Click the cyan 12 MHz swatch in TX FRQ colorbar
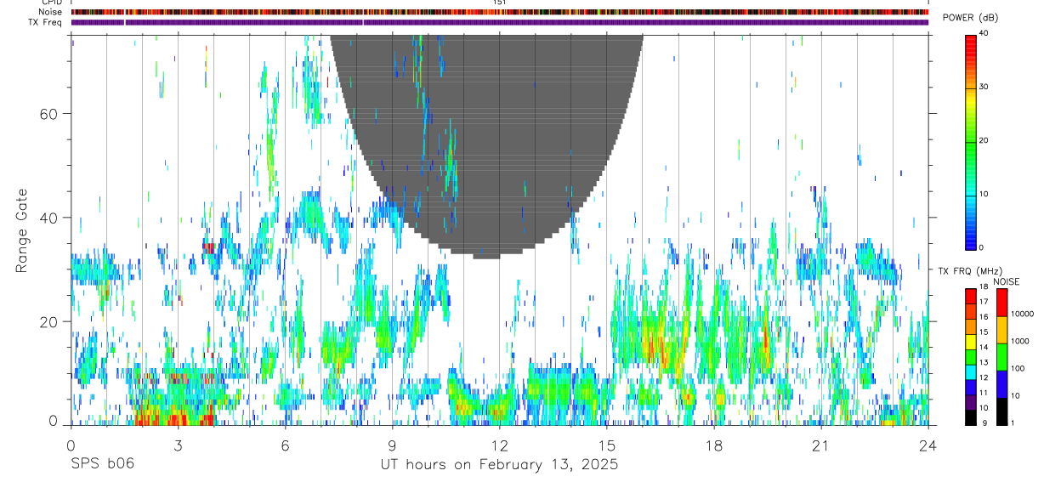1044x482 pixels. (x=971, y=372)
